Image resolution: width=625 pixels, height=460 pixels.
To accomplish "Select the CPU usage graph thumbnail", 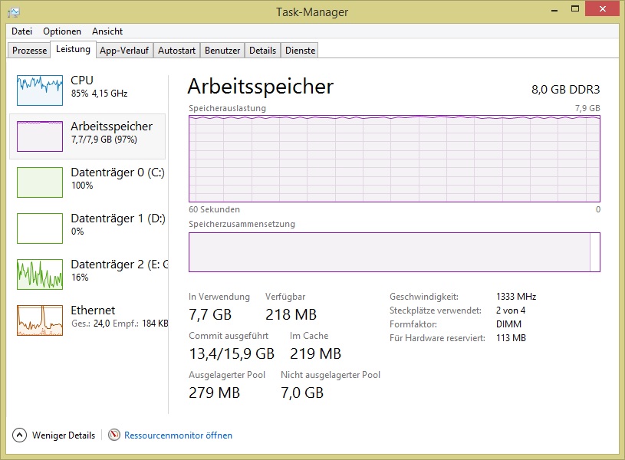I will point(40,90).
